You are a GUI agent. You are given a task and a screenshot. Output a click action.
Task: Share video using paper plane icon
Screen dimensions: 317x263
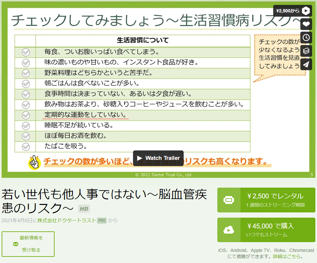point(306,64)
